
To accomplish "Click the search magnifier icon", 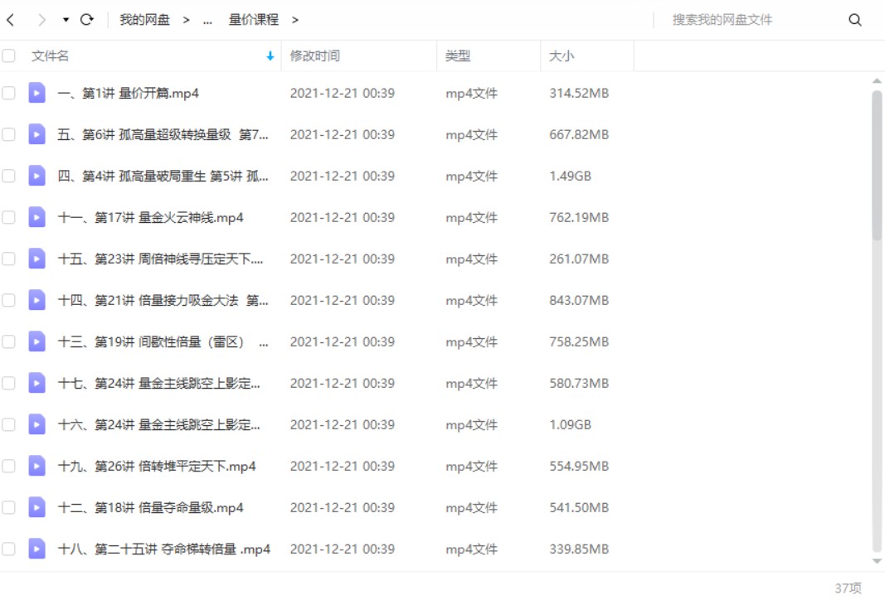I will pos(854,18).
